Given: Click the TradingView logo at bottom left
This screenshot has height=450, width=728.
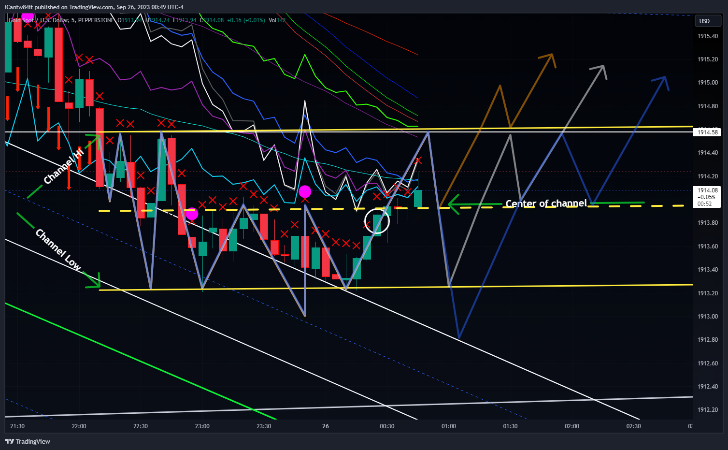Looking at the screenshot, I should coord(28,441).
